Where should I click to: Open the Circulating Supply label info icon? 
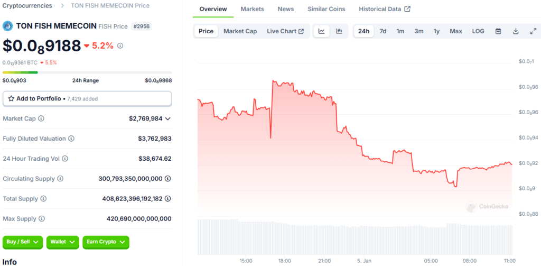(60, 179)
